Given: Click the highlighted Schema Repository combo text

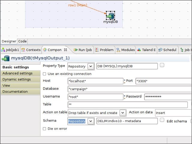Looking at the screenshot, I should pos(77,121).
